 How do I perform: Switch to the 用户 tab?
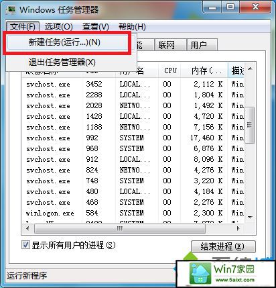[x=202, y=45]
